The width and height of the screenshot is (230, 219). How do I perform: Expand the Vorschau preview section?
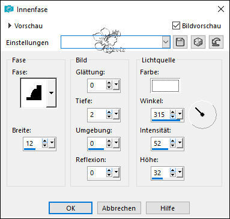coord(10,26)
